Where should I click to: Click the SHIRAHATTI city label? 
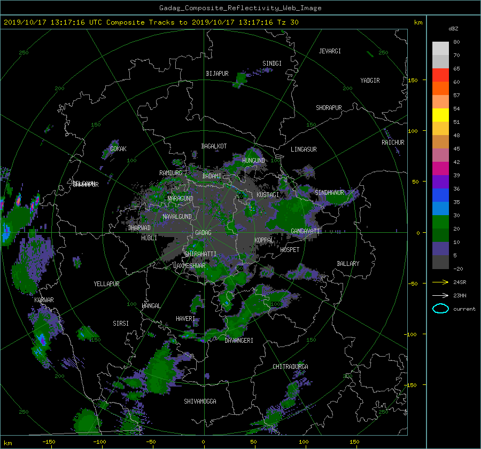click(200, 254)
